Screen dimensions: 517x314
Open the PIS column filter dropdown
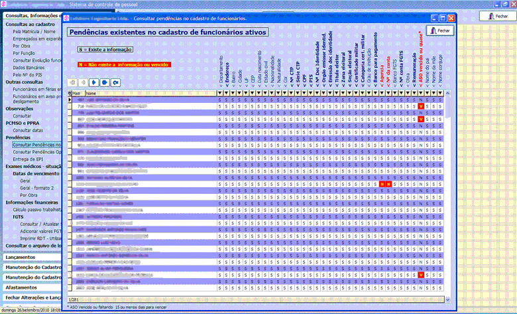click(311, 94)
